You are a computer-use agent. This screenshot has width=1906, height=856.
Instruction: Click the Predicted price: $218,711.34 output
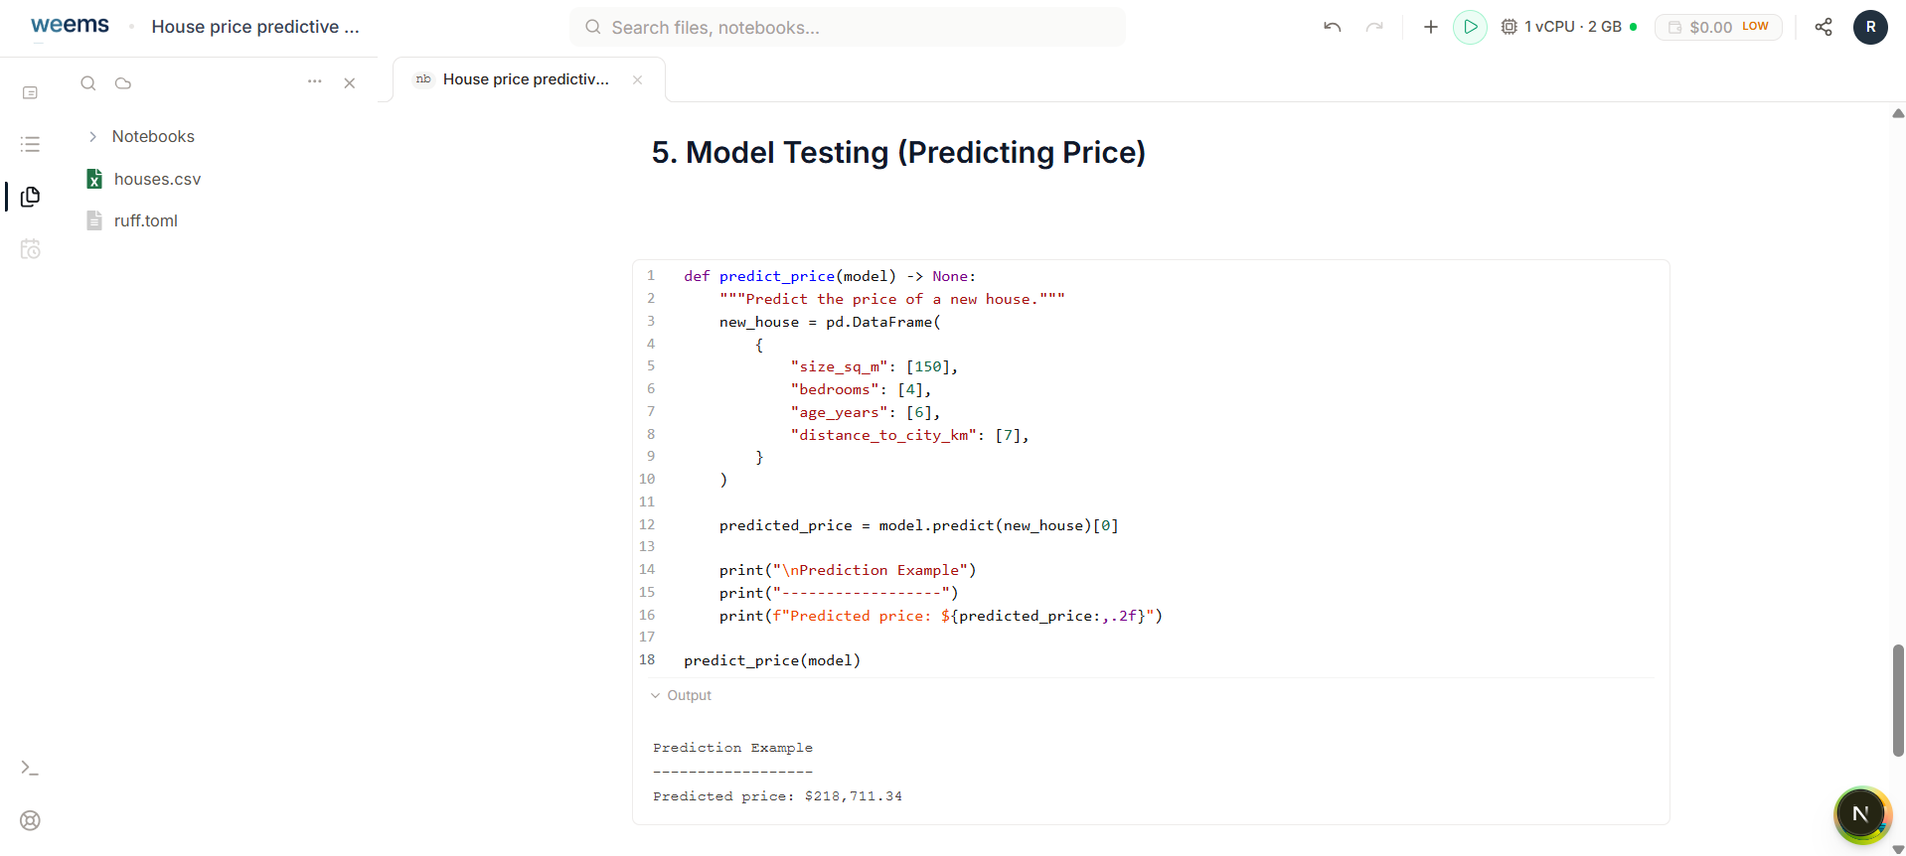coord(777,796)
